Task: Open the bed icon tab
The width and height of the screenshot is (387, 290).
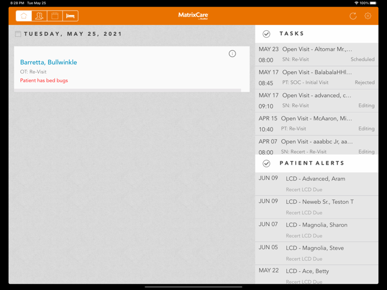Action: pos(70,16)
